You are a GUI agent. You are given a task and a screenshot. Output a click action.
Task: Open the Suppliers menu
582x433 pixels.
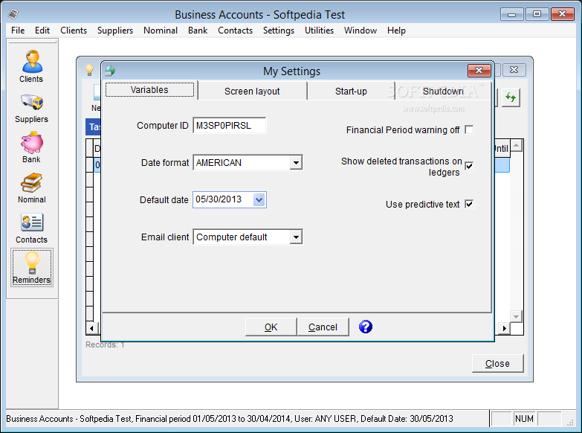tap(115, 31)
